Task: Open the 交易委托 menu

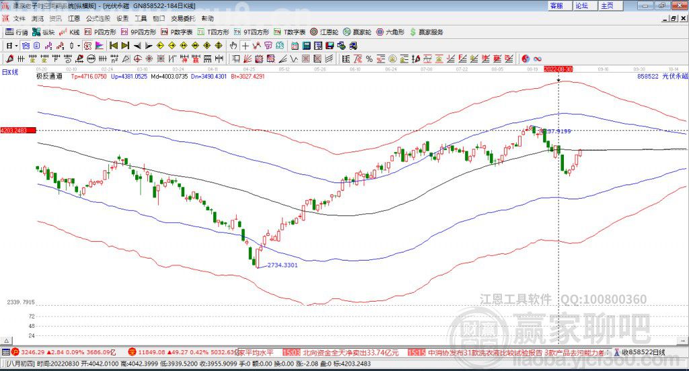Action: pos(183,18)
